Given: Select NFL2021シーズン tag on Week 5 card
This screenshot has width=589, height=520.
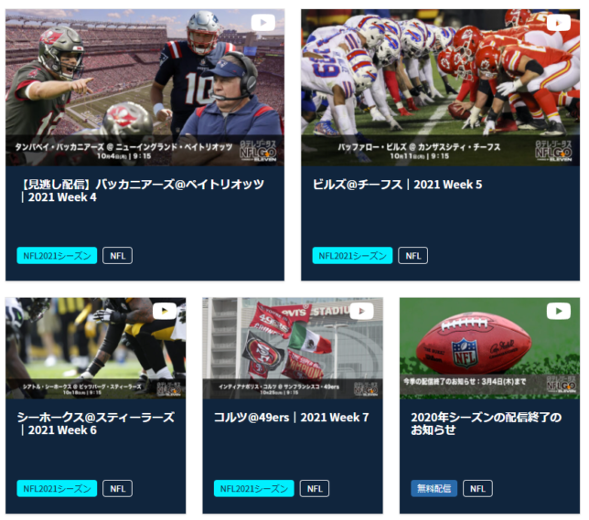Looking at the screenshot, I should pos(352,256).
